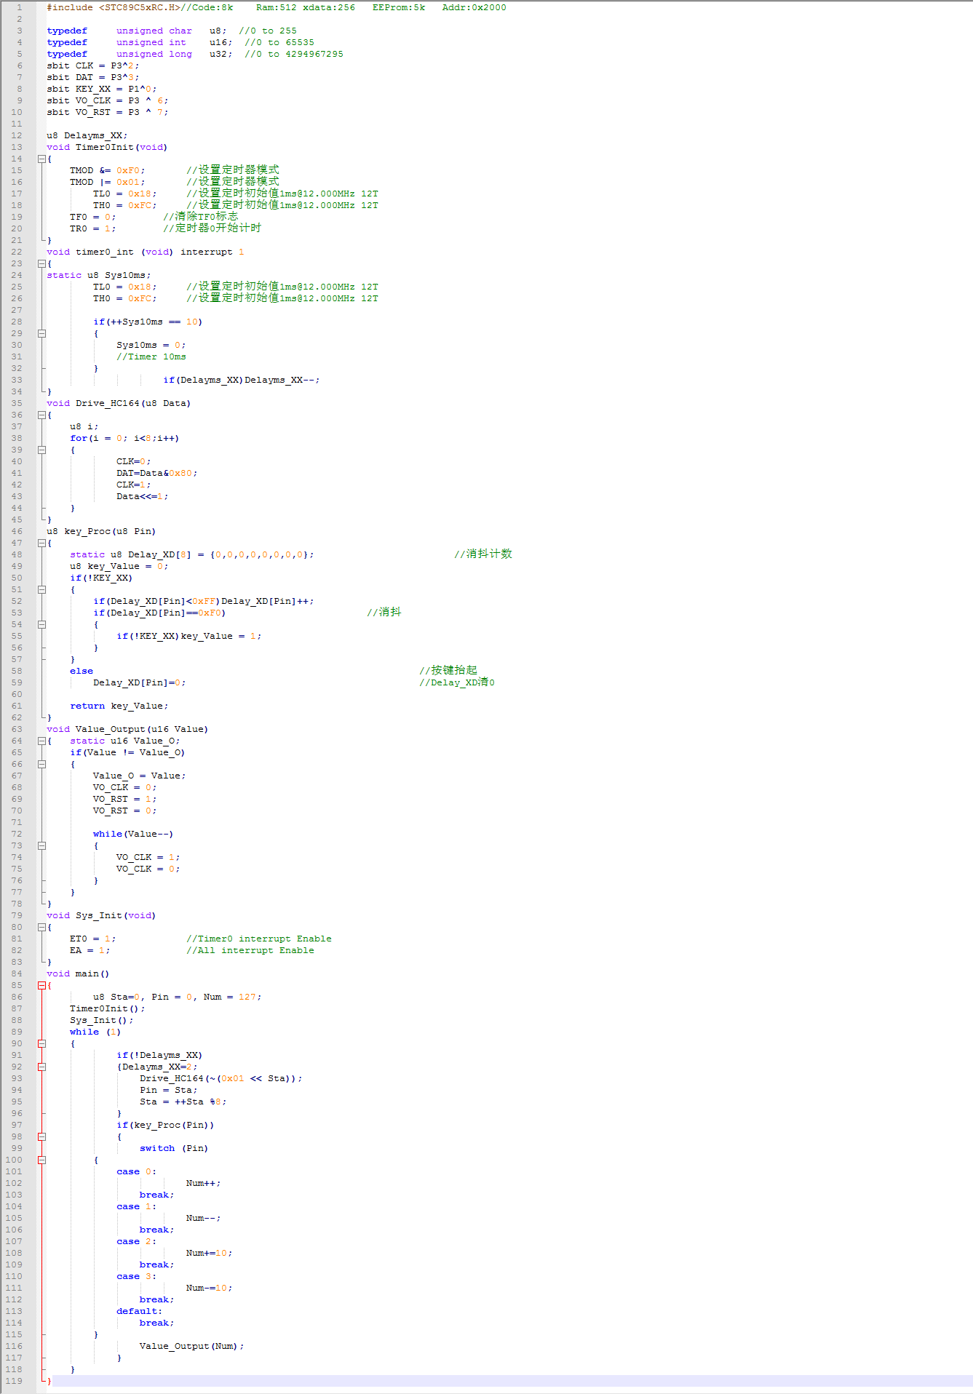This screenshot has height=1394, width=973.
Task: Collapse the Sys10ms if-block fold on line 29
Action: pyautogui.click(x=41, y=333)
